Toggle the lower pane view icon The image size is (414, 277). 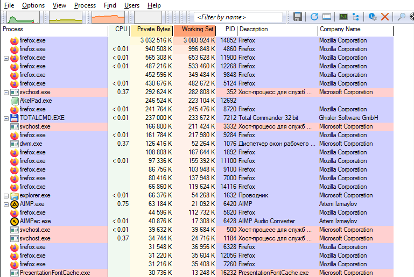tap(327, 17)
